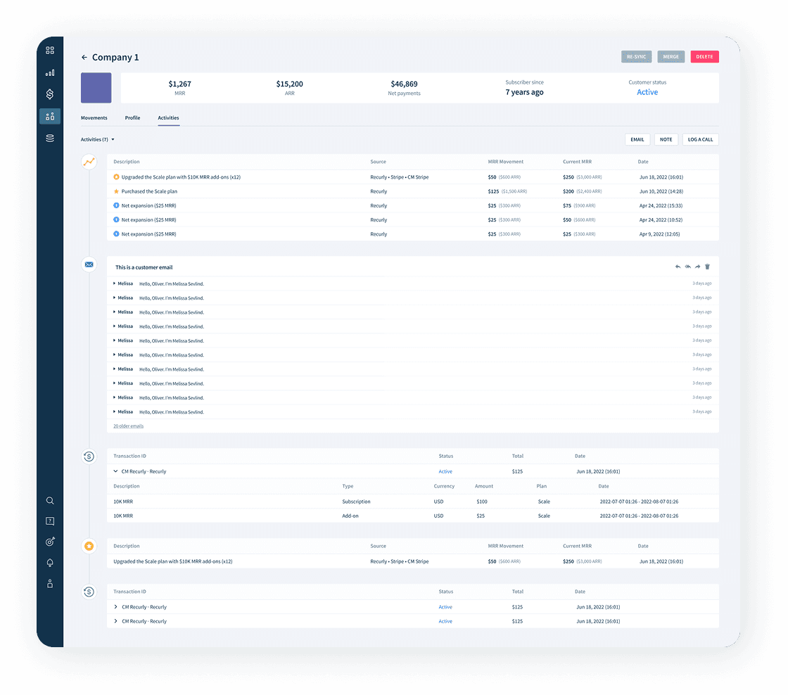Screen dimensions: 788x695
Task: Open the dollar sign revenue icon in sidebar
Action: point(50,94)
